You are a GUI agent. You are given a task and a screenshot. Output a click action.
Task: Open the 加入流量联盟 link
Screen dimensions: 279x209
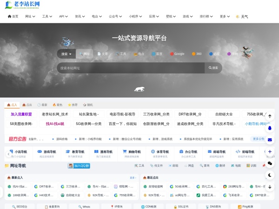point(21,114)
